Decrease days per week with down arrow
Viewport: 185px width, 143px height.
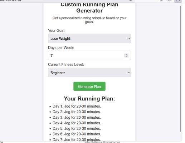click(x=126, y=56)
